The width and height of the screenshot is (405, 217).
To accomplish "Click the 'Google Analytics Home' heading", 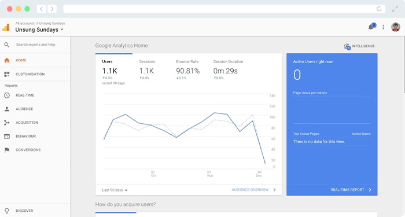I will coord(122,46).
